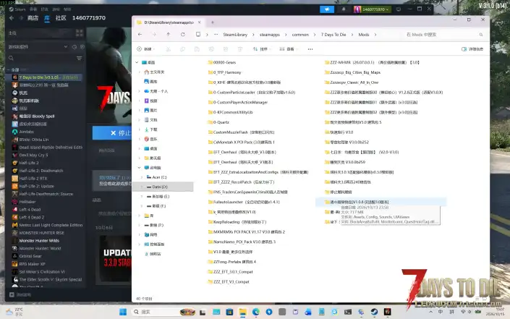Viewport: 510px width, 319px height.
Task: Open the 3.3.0 update news thumbnail in Steam
Action: click(116, 258)
